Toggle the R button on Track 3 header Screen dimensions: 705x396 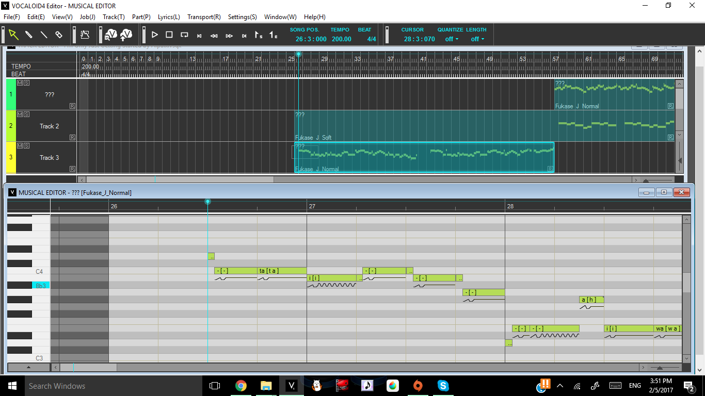[x=72, y=169]
